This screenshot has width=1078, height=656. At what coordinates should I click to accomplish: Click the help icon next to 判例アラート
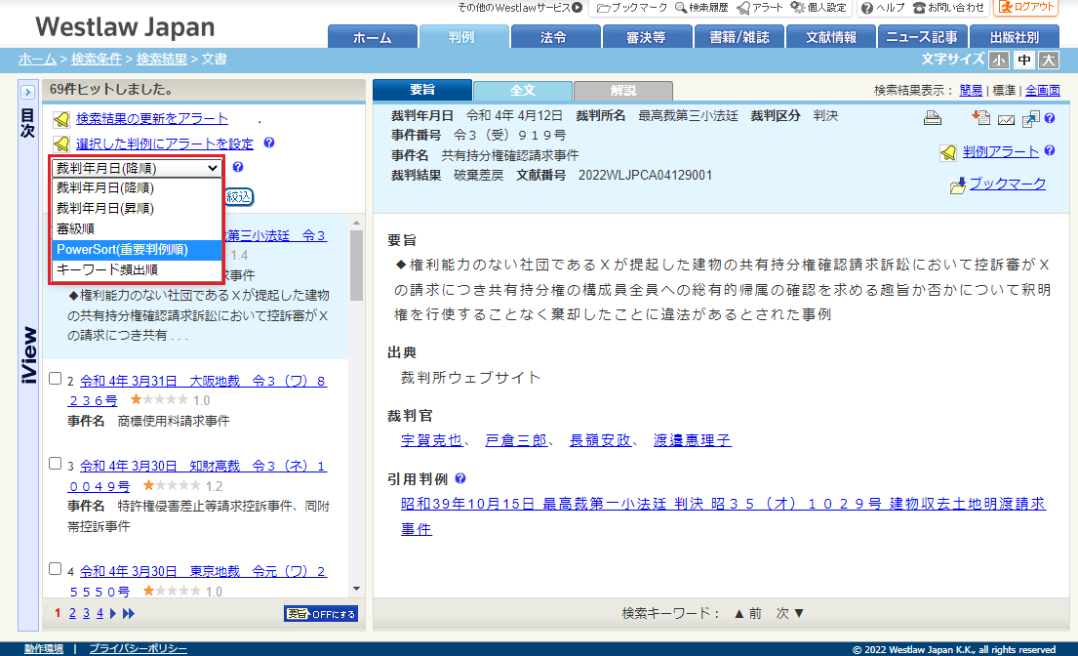click(1049, 150)
